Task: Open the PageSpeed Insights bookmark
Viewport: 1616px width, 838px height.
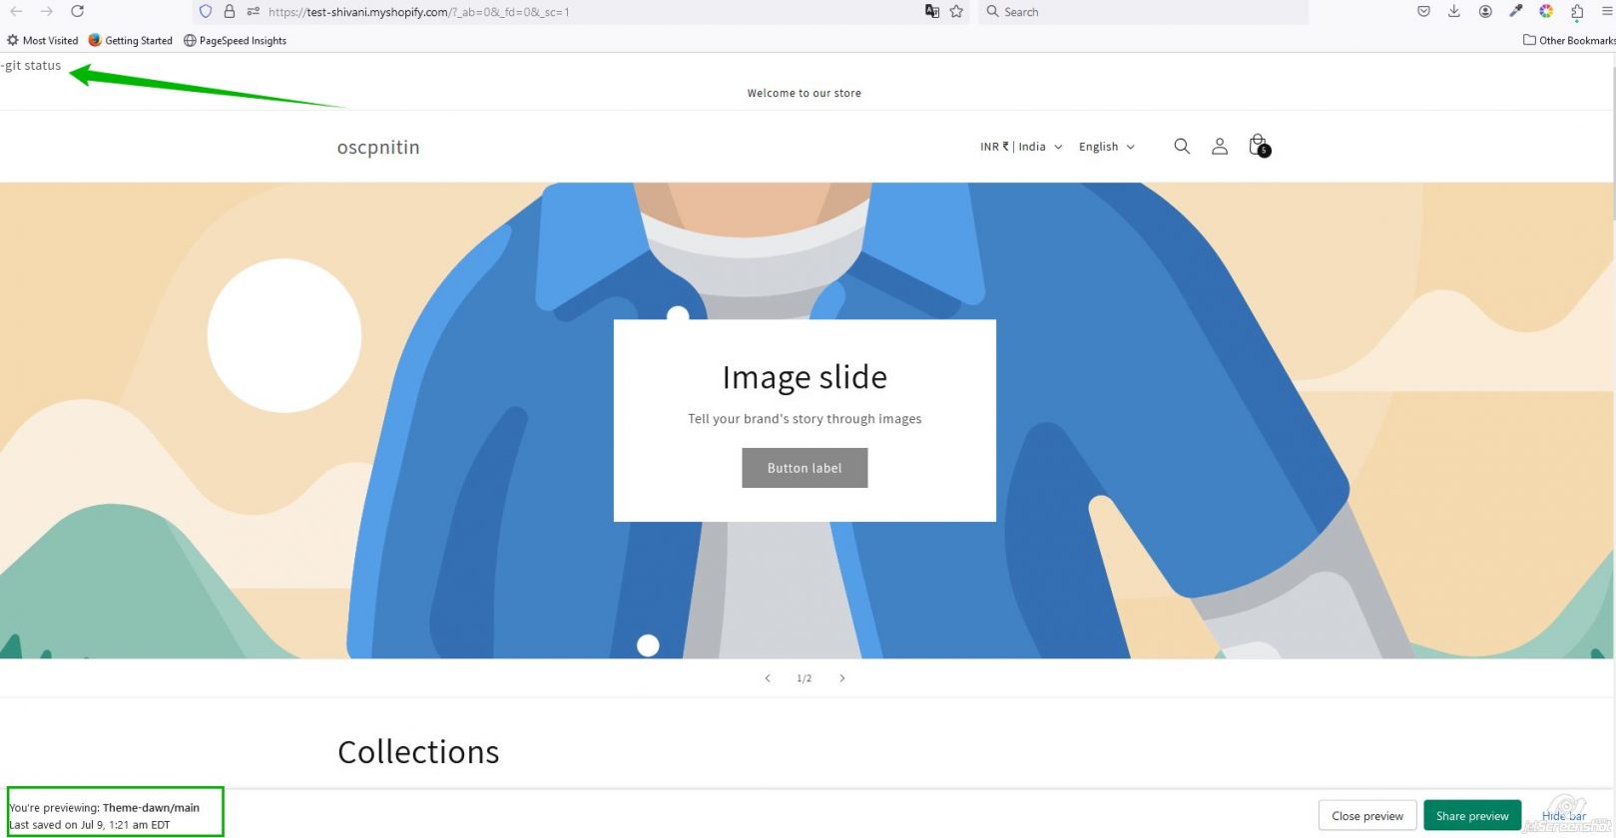Action: 235,41
